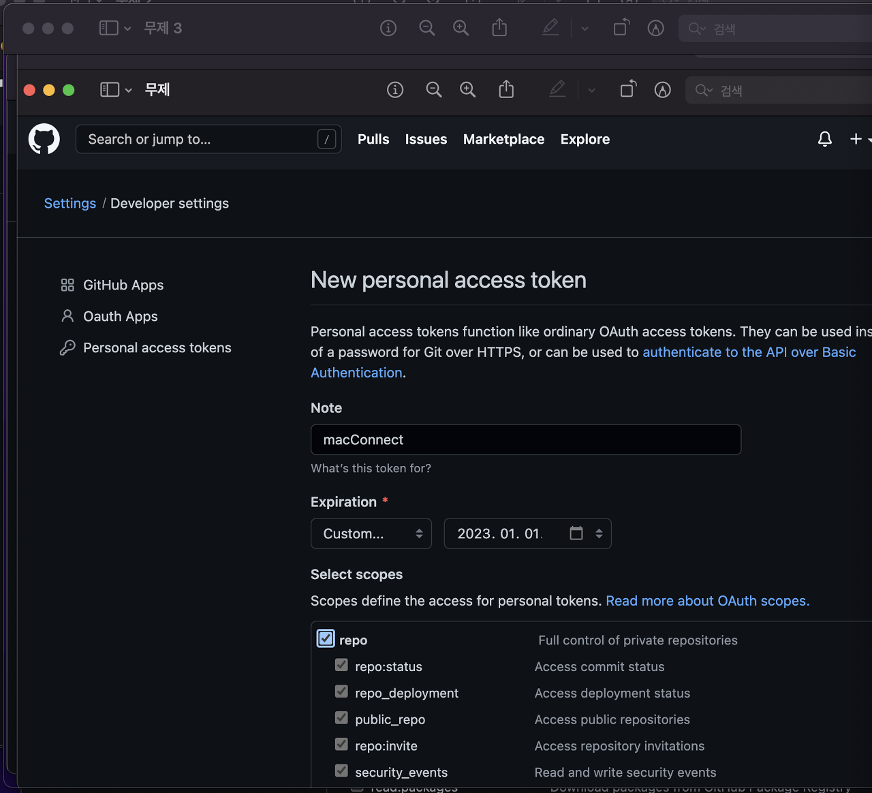The height and width of the screenshot is (793, 872).
Task: Click the GitHub Apps grid icon
Action: coord(67,285)
